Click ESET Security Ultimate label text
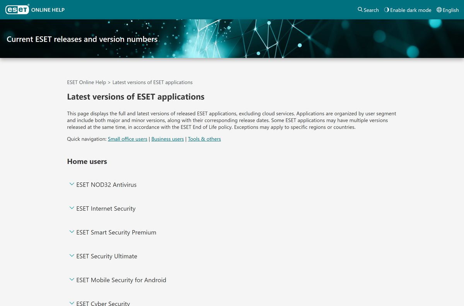Screen dimensions: 464x306 pos(107,256)
